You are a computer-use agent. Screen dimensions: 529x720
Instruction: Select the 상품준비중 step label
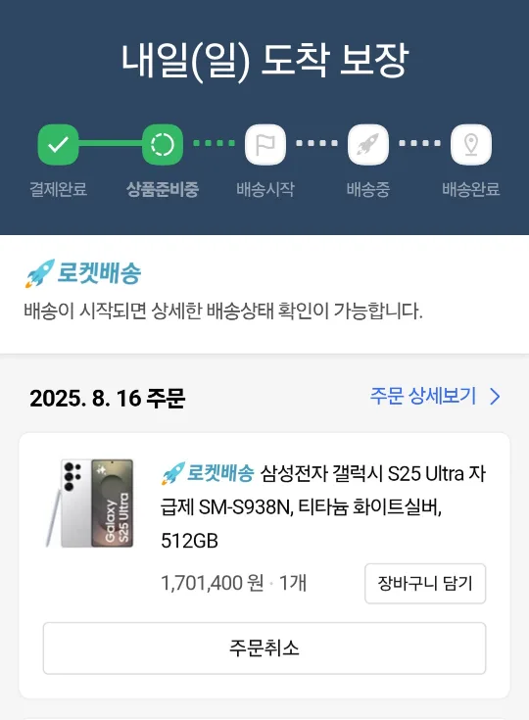point(163,189)
